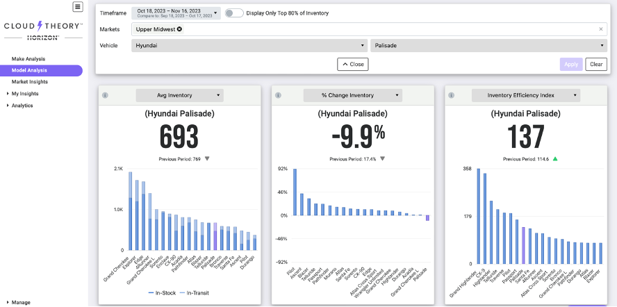Image resolution: width=617 pixels, height=307 pixels.
Task: Open Market Insights page
Action: 29,82
